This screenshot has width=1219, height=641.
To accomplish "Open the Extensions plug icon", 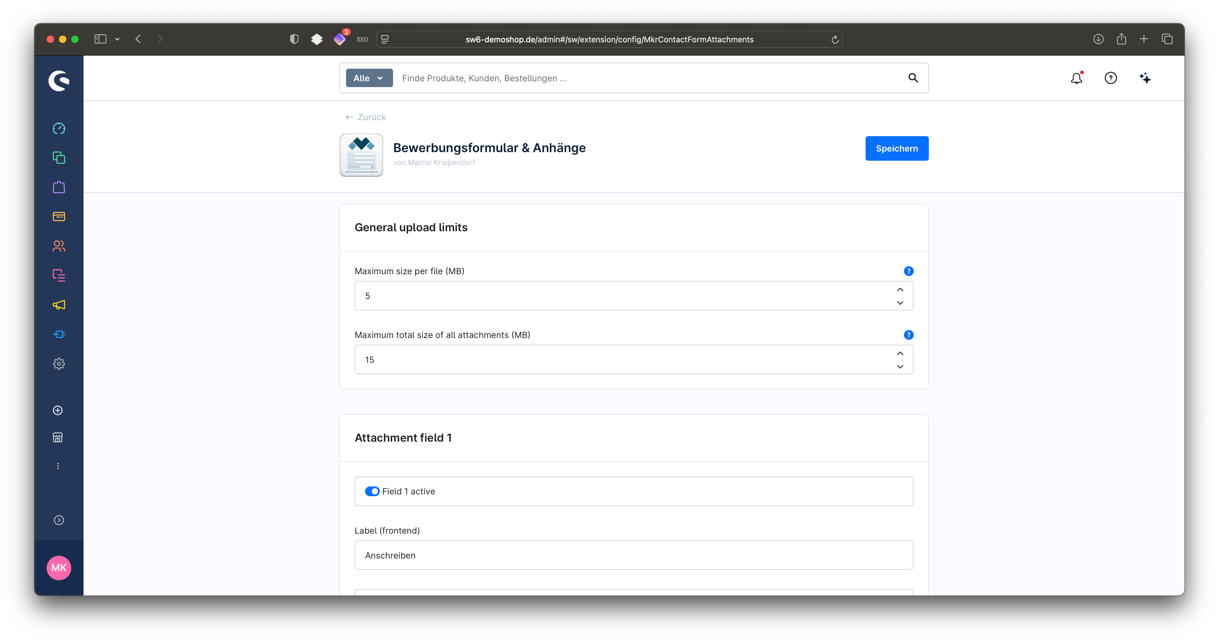I will (x=59, y=334).
